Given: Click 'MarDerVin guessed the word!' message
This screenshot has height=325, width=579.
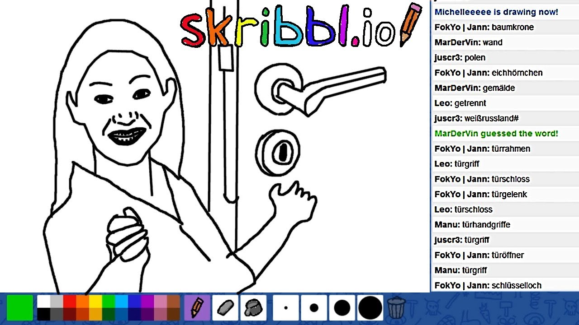Looking at the screenshot, I should coord(496,134).
